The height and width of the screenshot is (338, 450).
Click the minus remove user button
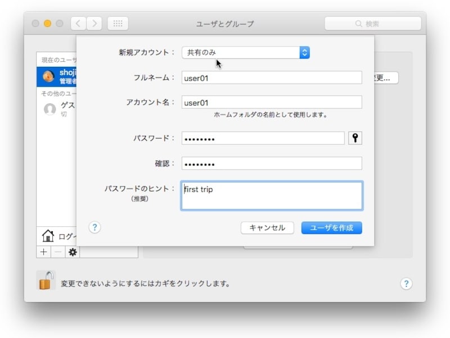coord(58,252)
